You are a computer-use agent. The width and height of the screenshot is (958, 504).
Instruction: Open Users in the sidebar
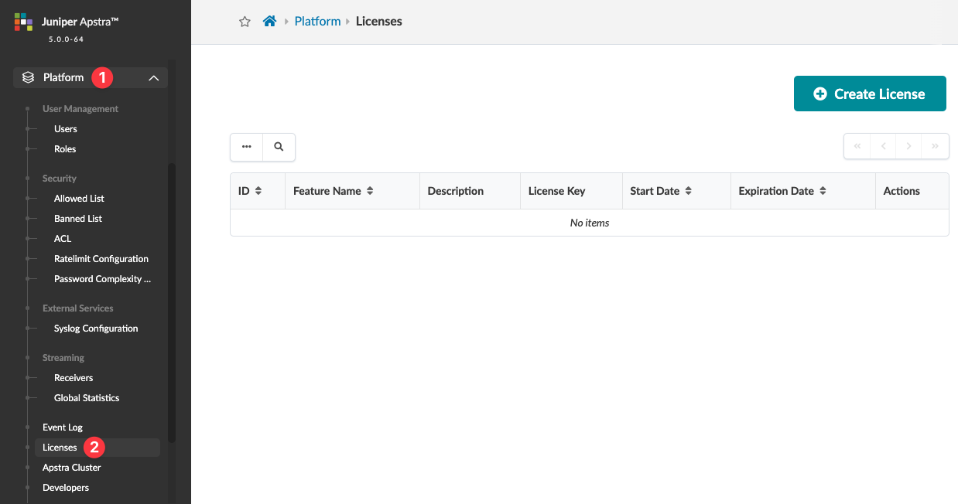click(66, 129)
